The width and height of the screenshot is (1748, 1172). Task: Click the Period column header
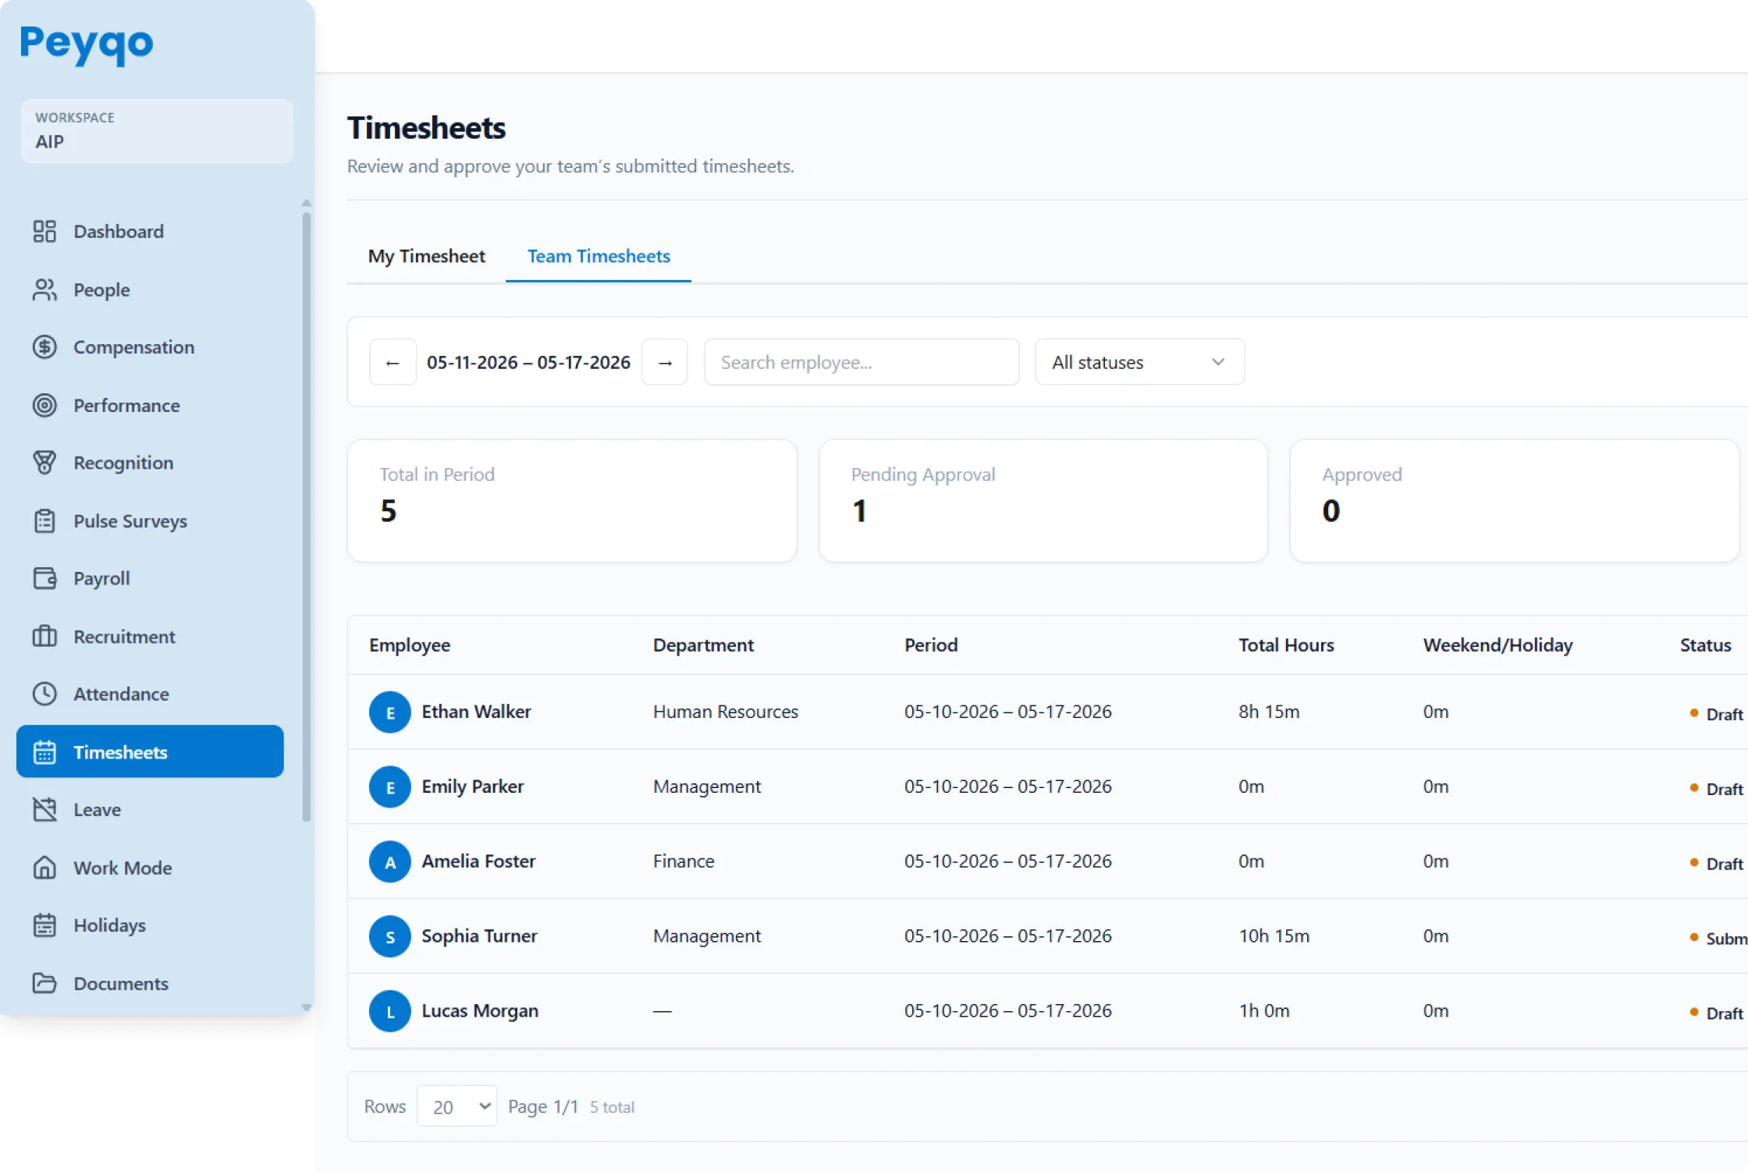point(931,645)
